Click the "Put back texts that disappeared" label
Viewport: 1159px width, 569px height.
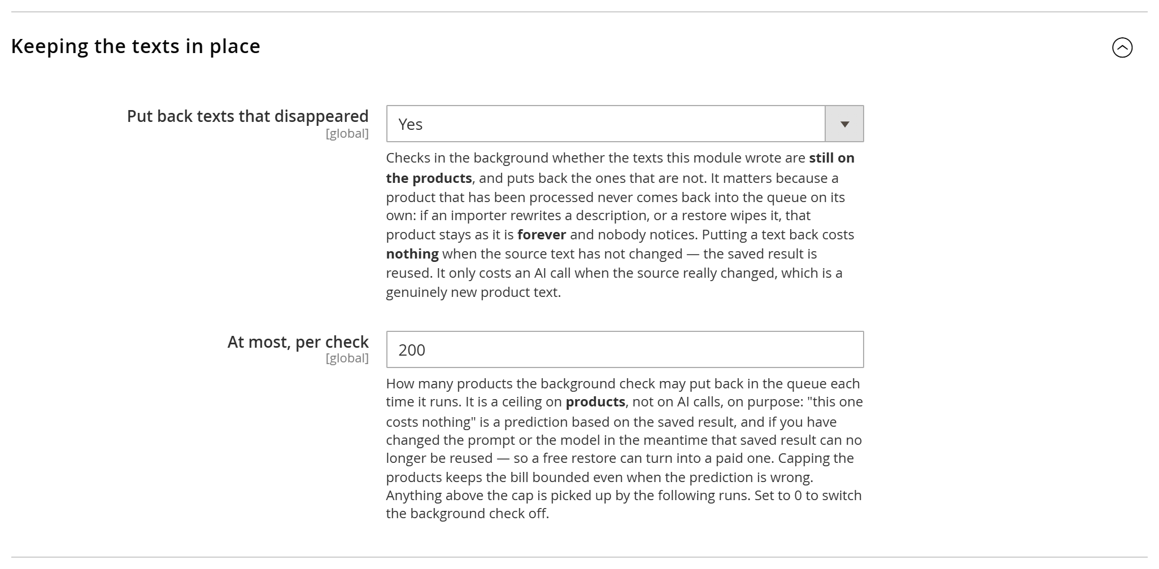(247, 116)
